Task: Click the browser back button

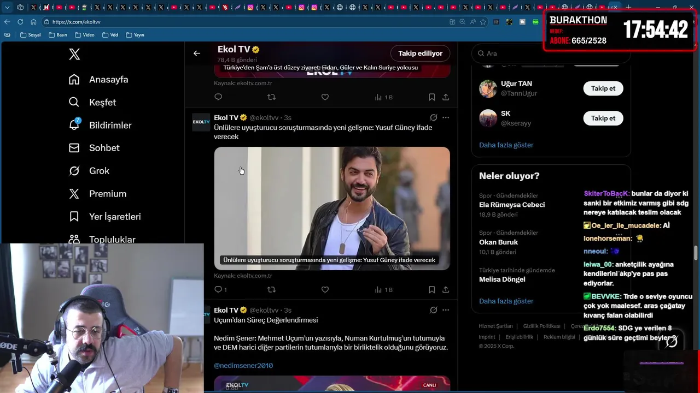Action: 7,22
